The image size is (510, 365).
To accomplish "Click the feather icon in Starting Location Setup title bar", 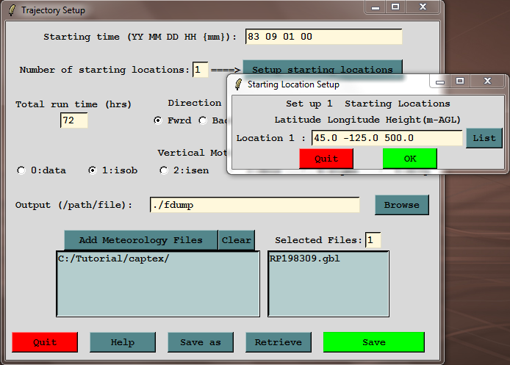I will pos(238,84).
